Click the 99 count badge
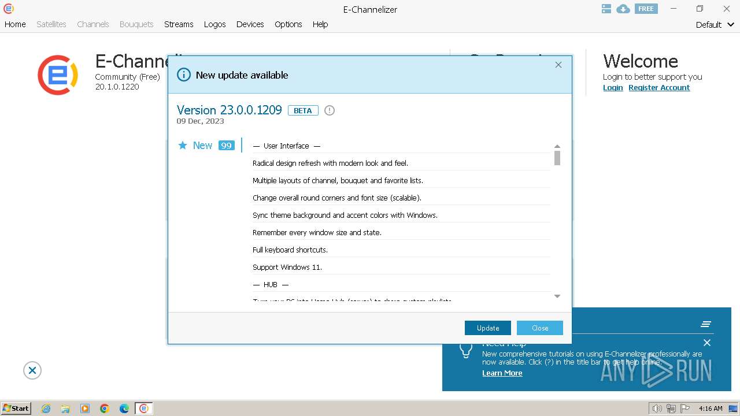 tap(226, 146)
